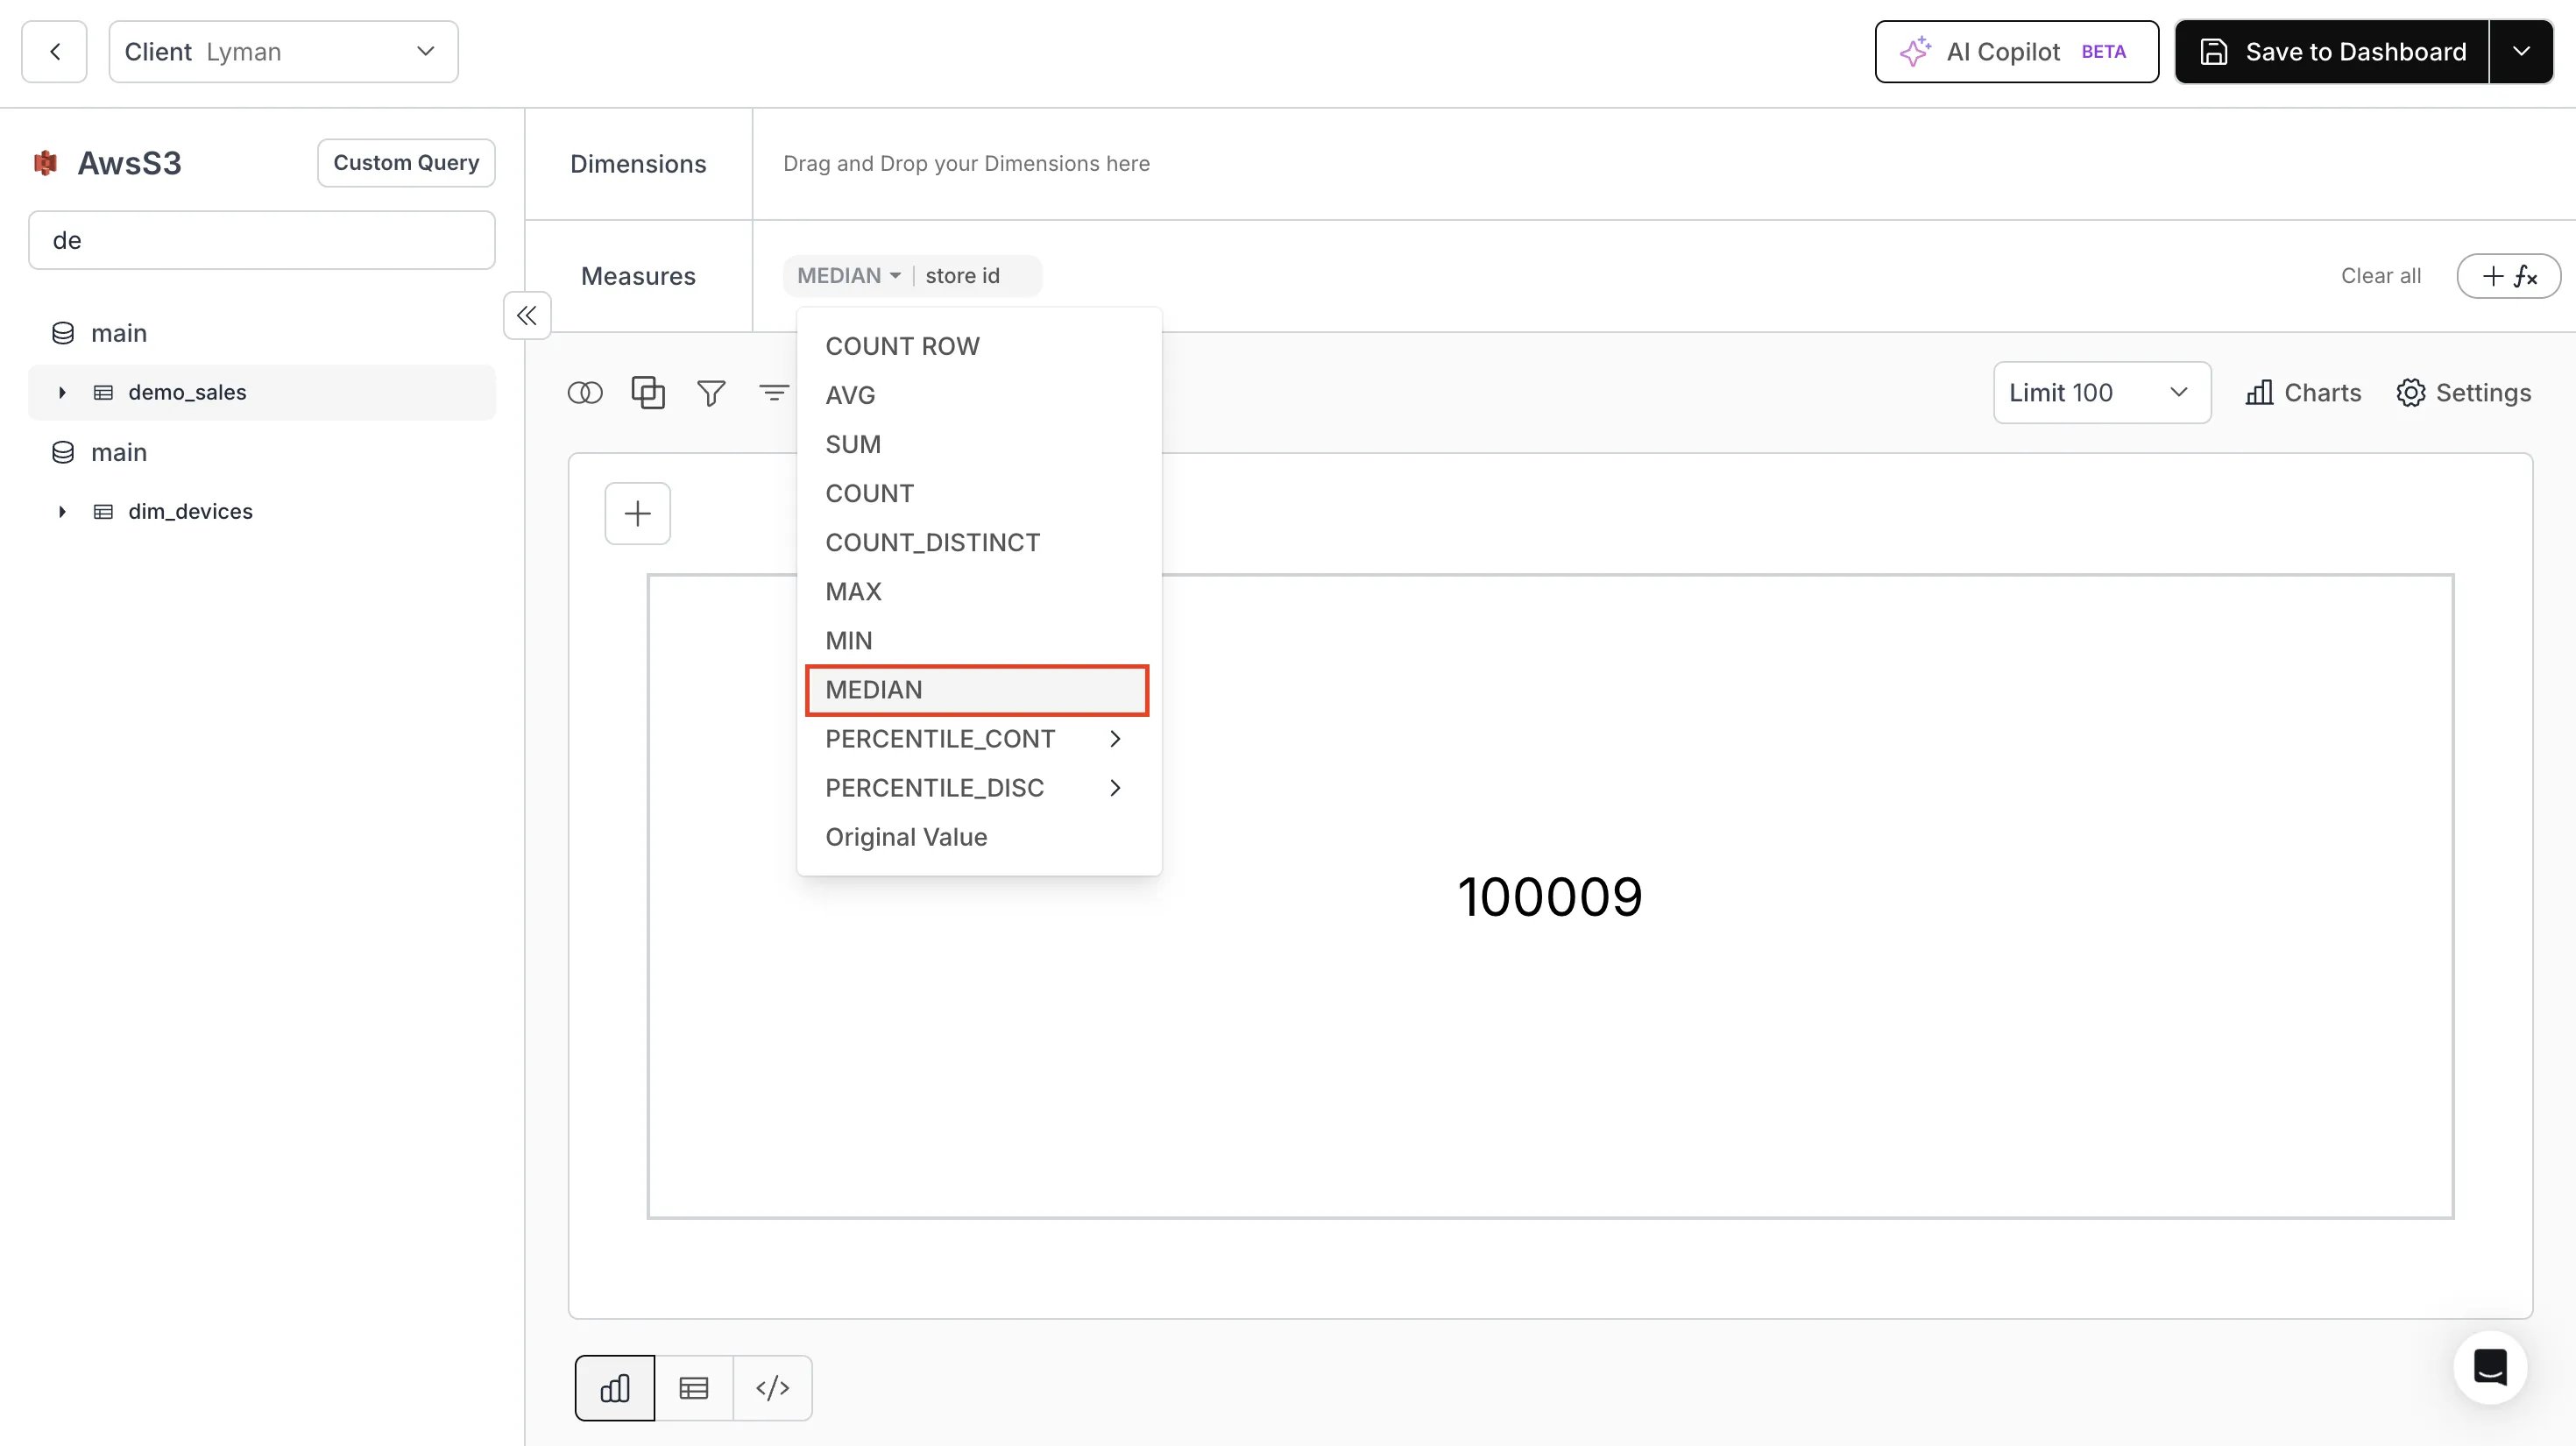The height and width of the screenshot is (1446, 2576).
Task: Expand the demo_sales table
Action: [x=62, y=393]
